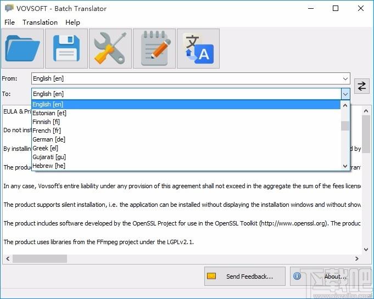Click the Batch Translator title bar app icon
Viewport: 374px width, 299px height.
pyautogui.click(x=9, y=8)
